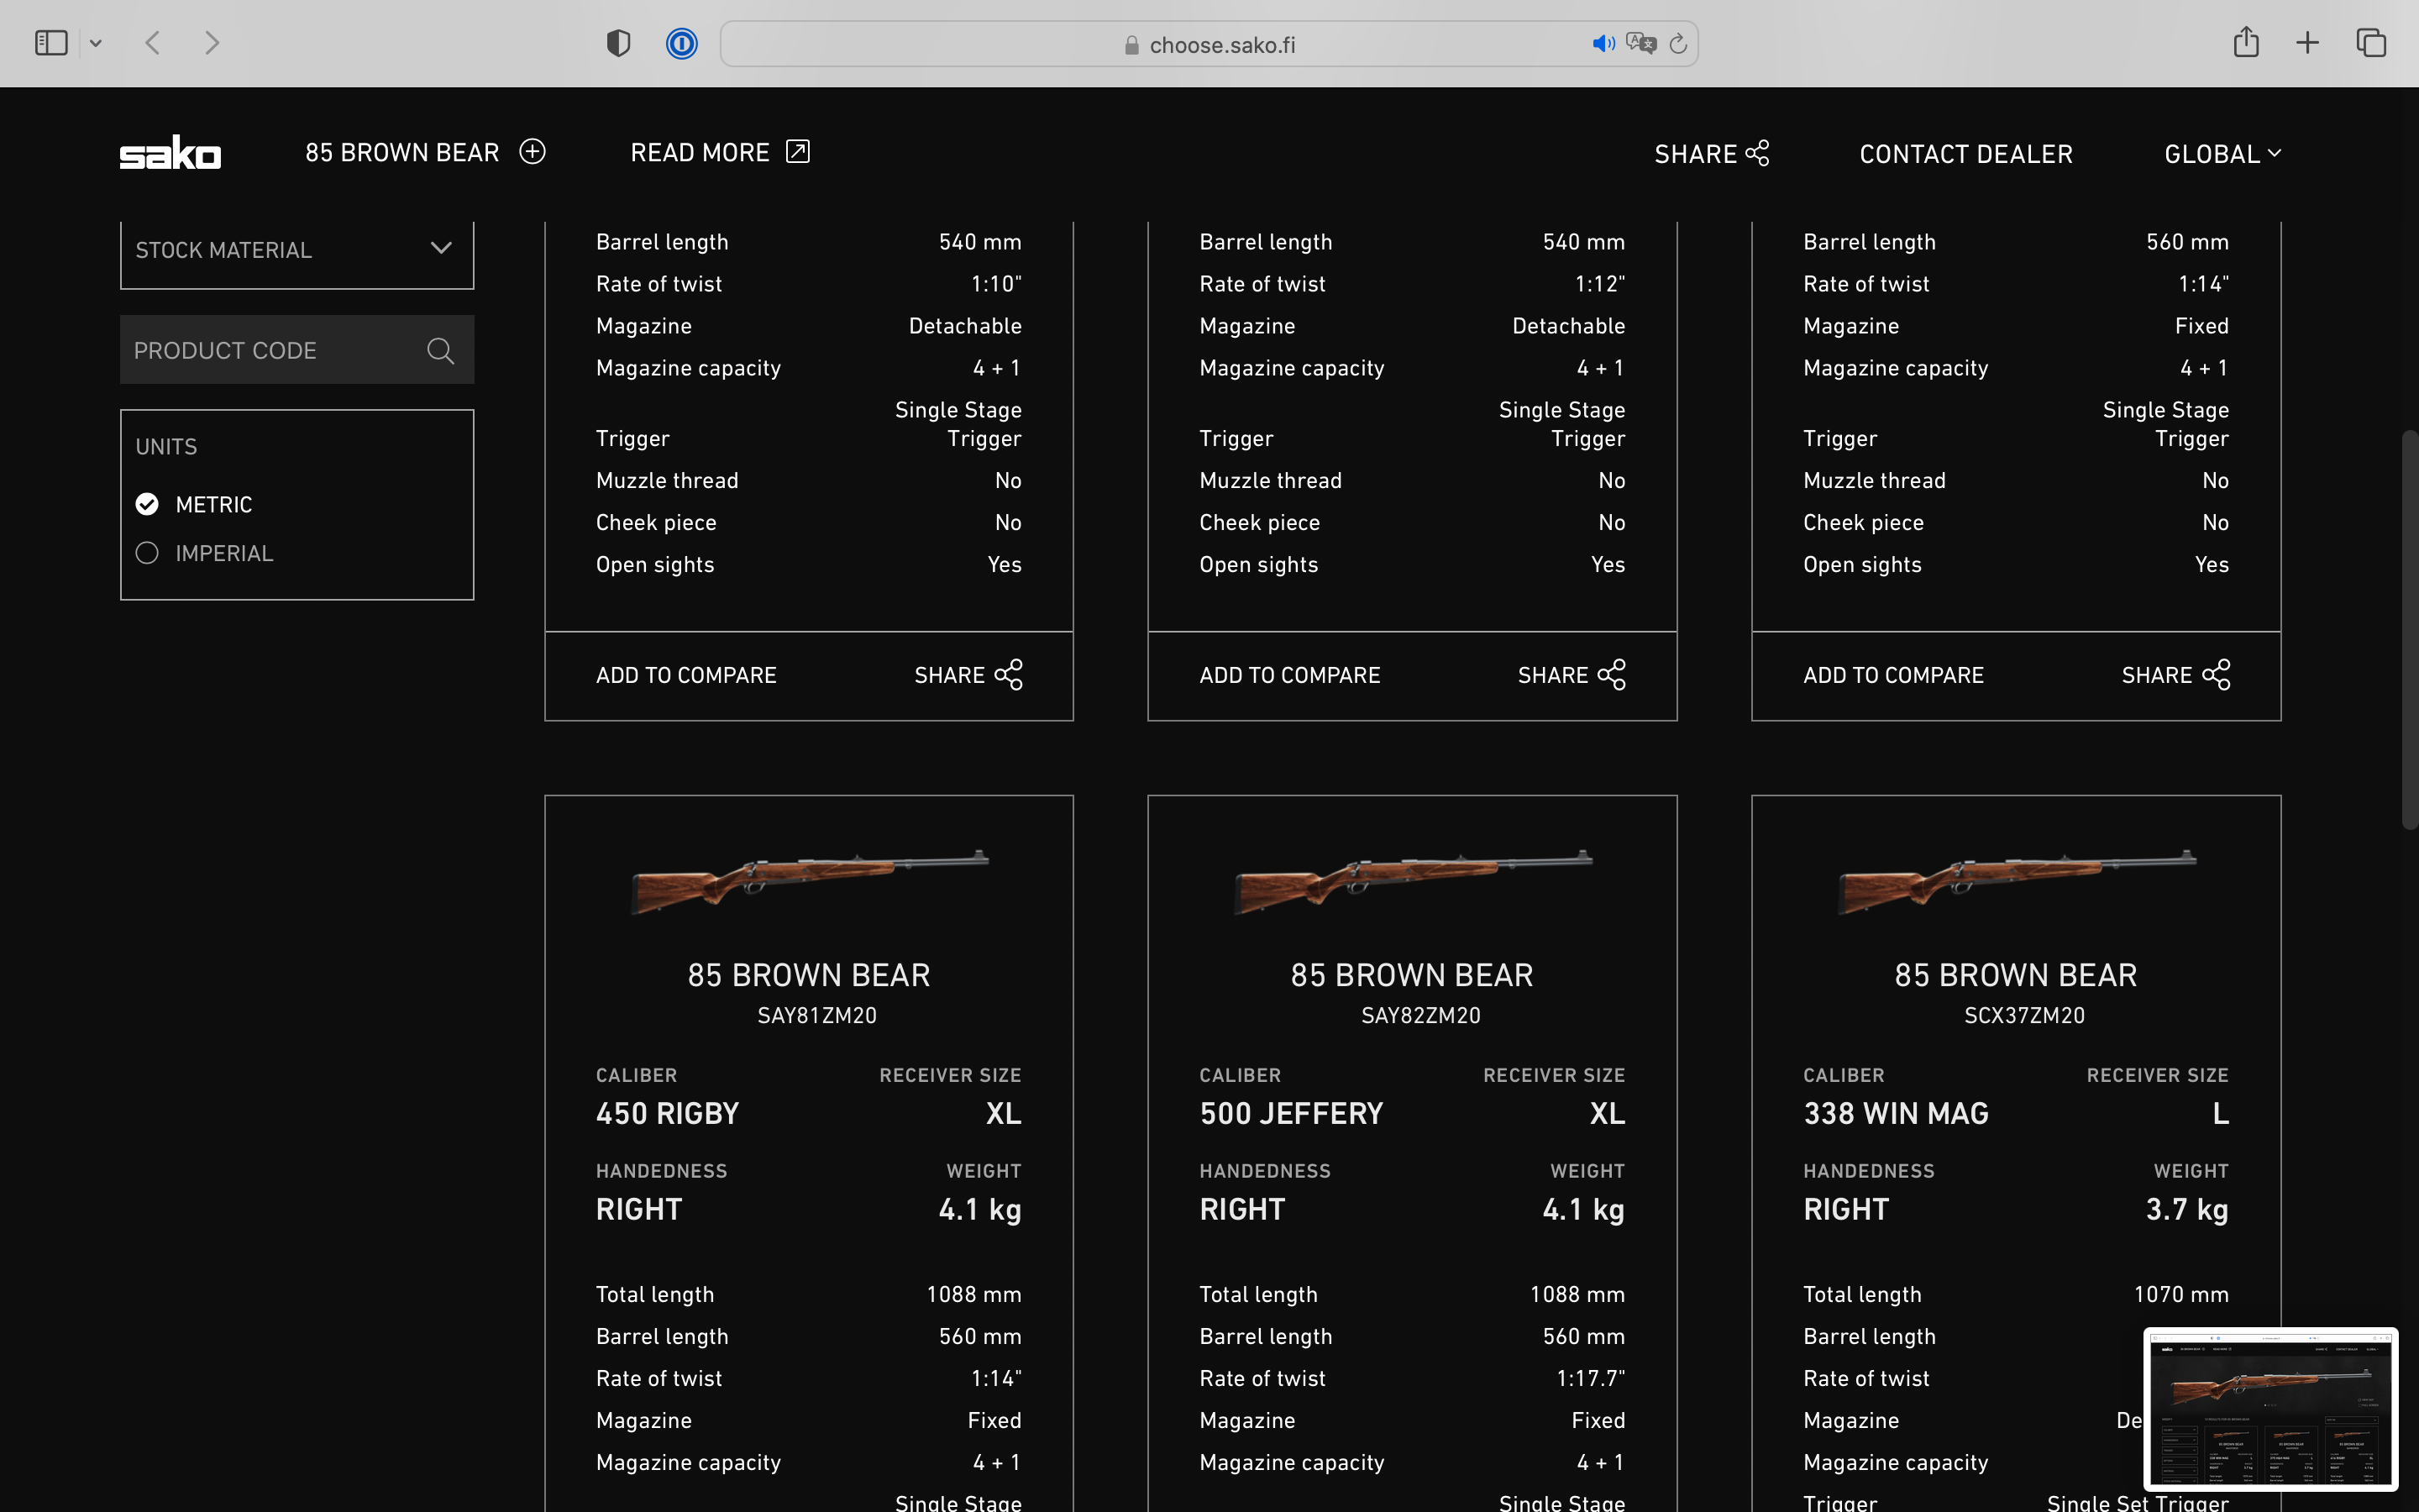Click the plus icon next to 85 BROWN BEAR
The height and width of the screenshot is (1512, 2419).
533,151
